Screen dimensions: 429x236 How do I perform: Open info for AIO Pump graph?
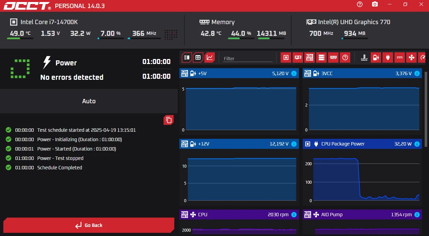click(x=417, y=215)
